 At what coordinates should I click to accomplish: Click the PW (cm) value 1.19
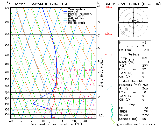tap(146, 50)
